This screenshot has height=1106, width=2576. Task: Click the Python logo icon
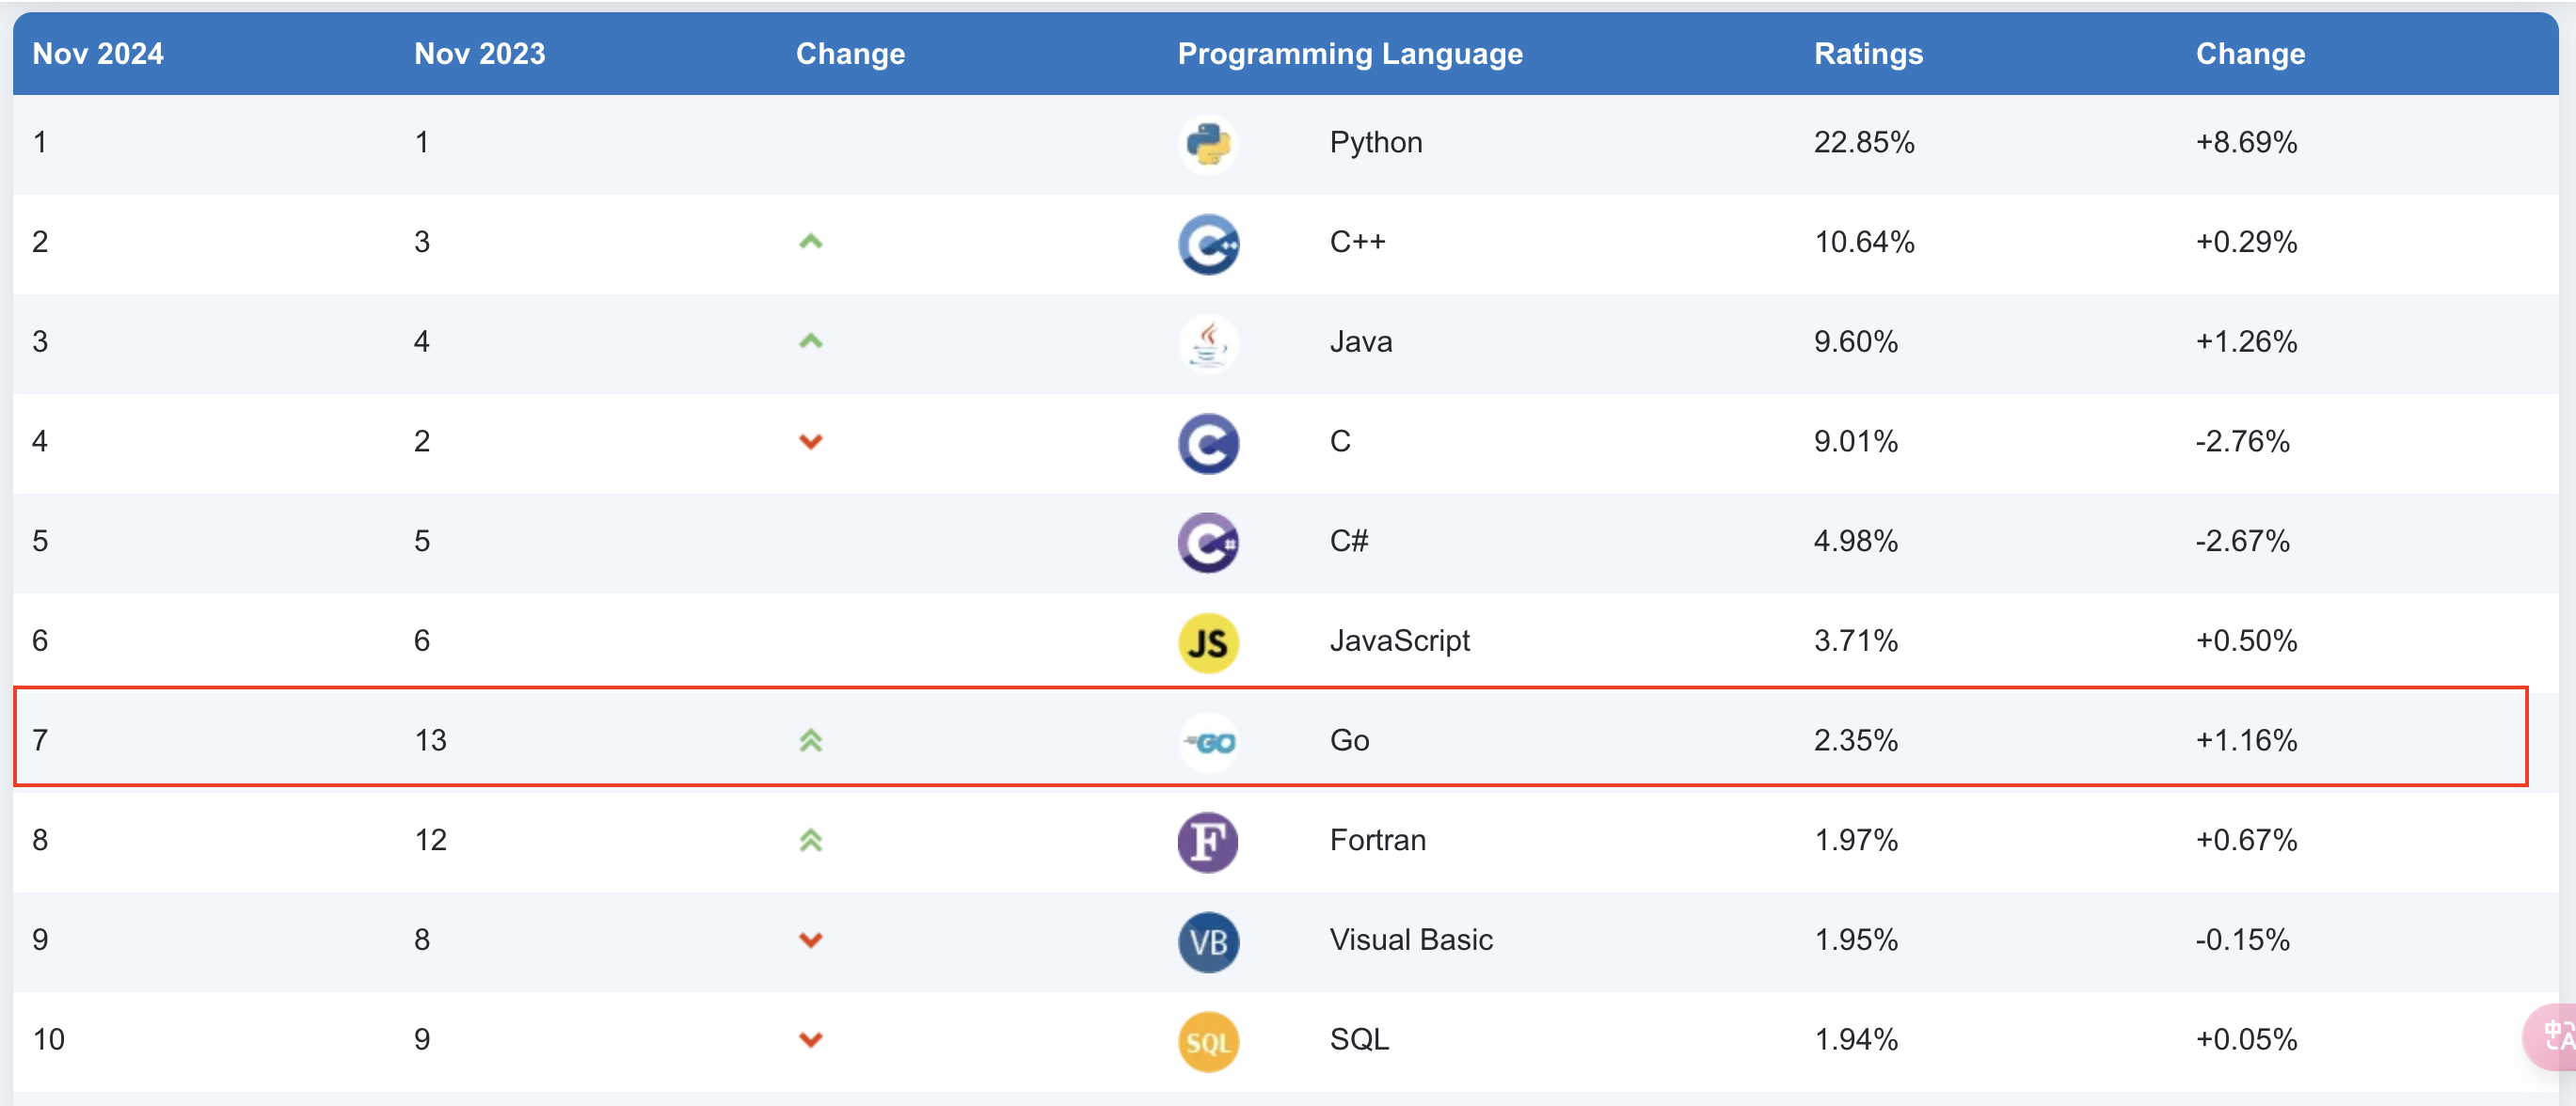(1208, 144)
